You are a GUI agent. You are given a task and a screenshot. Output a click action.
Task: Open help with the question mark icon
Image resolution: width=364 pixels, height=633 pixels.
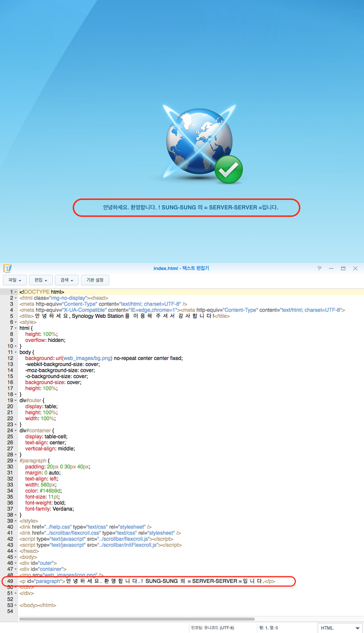click(x=319, y=268)
